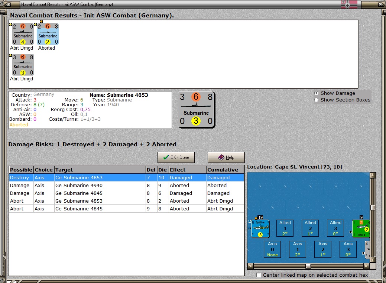
Task: Click the Spitfire aircraft unit on map
Action: coord(260,229)
